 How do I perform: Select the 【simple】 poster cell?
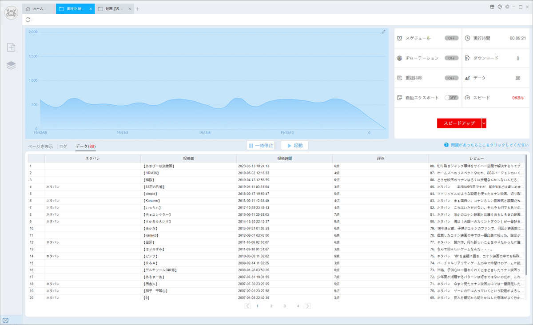click(188, 194)
